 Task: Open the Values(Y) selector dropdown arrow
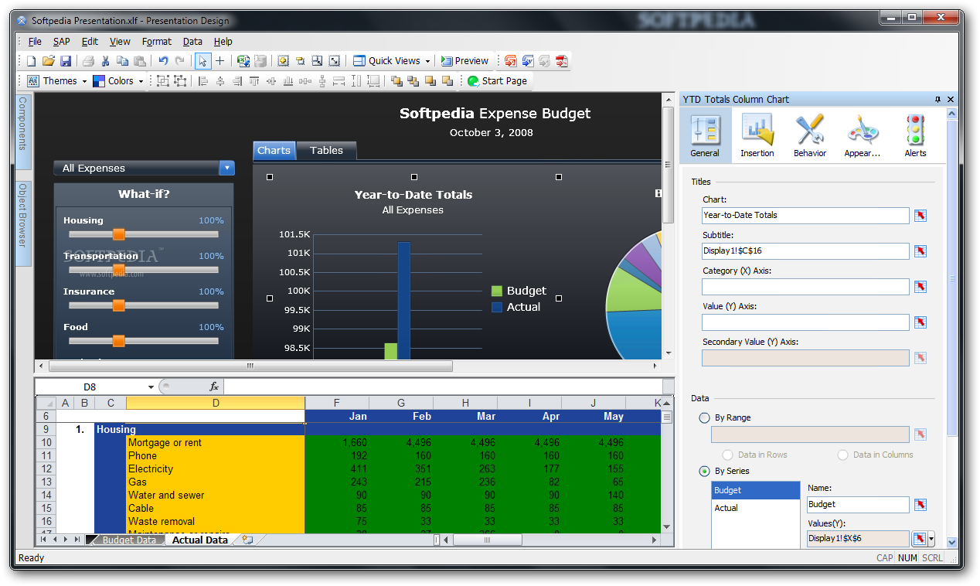pyautogui.click(x=931, y=539)
